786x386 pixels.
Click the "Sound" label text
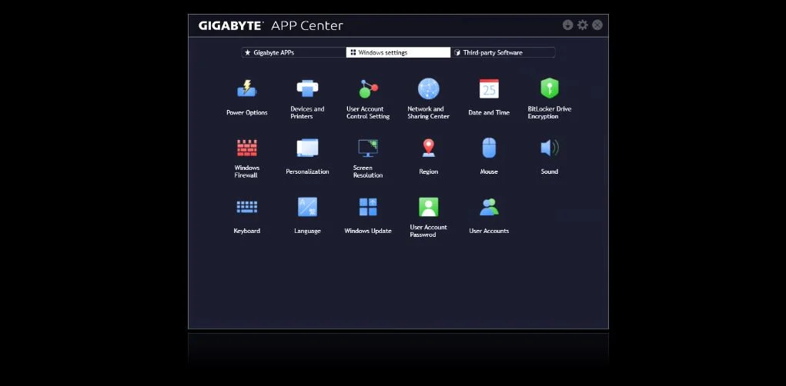(550, 171)
